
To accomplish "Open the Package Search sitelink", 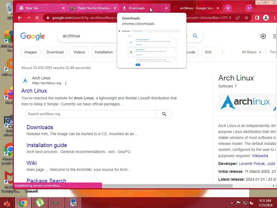I will coord(47,181).
